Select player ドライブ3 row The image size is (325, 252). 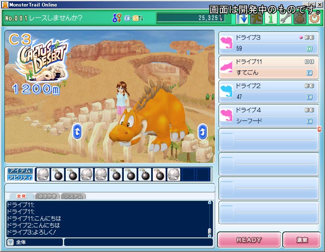pyautogui.click(x=269, y=43)
